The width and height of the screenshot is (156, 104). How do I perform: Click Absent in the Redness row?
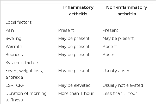(110, 54)
